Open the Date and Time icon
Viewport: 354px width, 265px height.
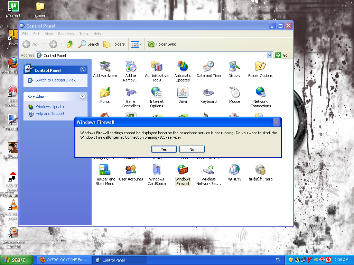[x=208, y=67]
